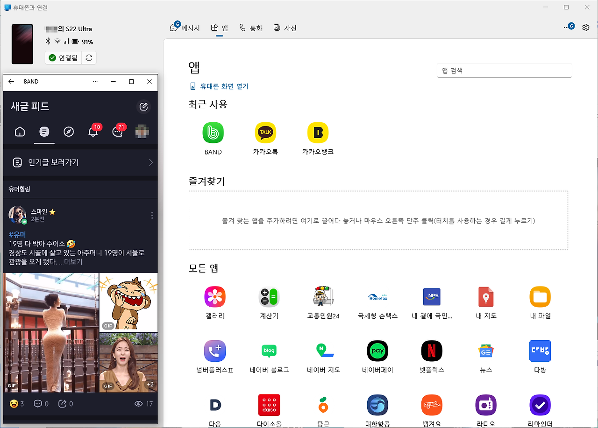The height and width of the screenshot is (428, 598).
Task: Open BAND chat icon with 71 badge
Action: coord(118,131)
